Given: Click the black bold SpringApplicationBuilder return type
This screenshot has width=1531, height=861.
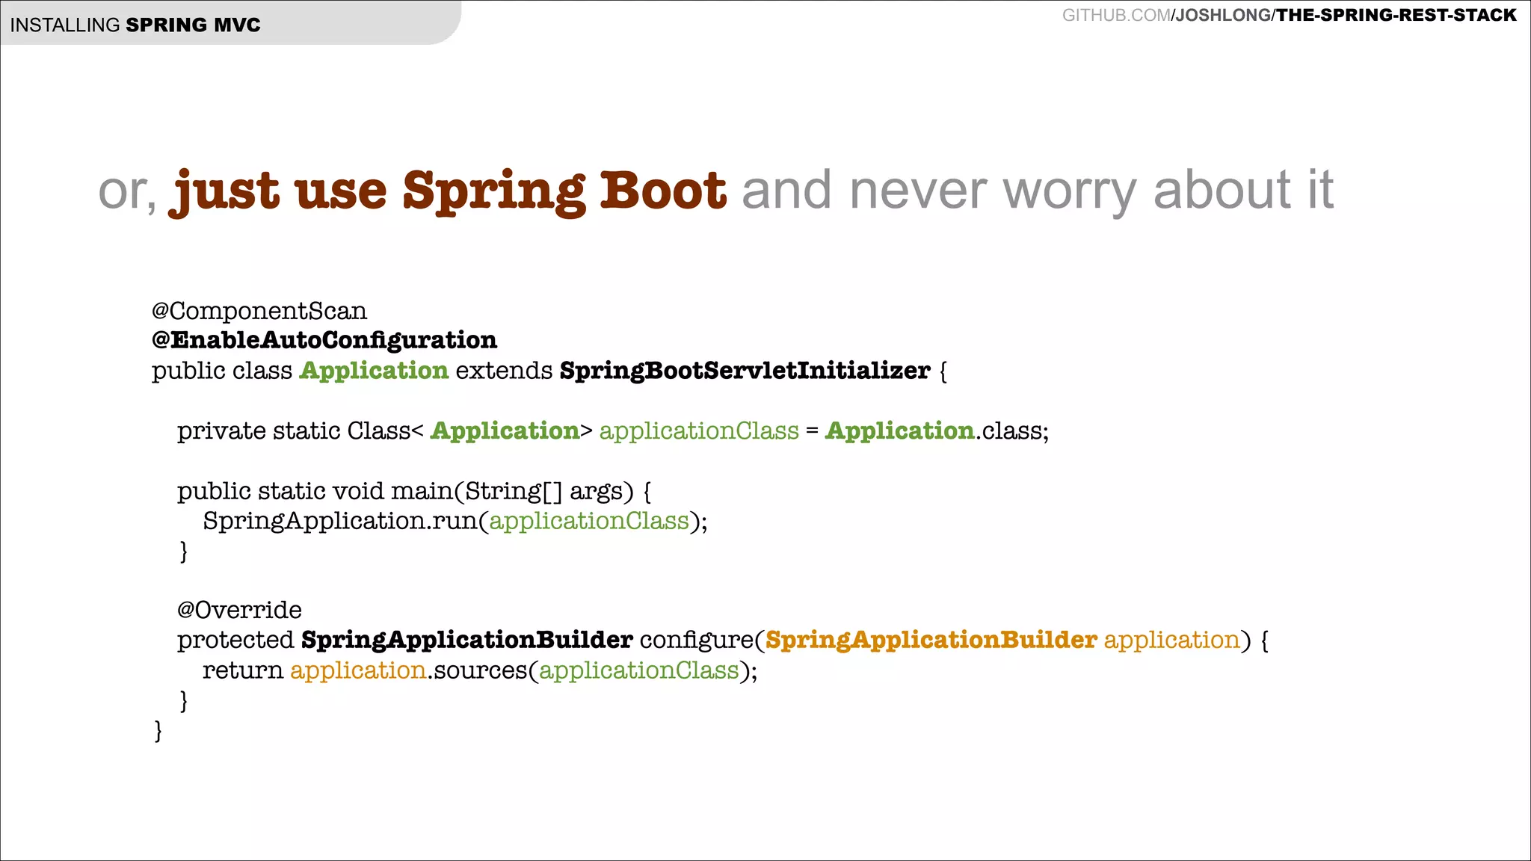Looking at the screenshot, I should [x=466, y=640].
